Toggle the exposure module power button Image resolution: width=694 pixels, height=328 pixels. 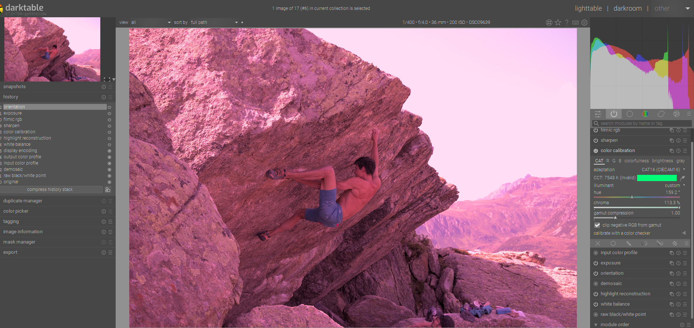coord(596,263)
